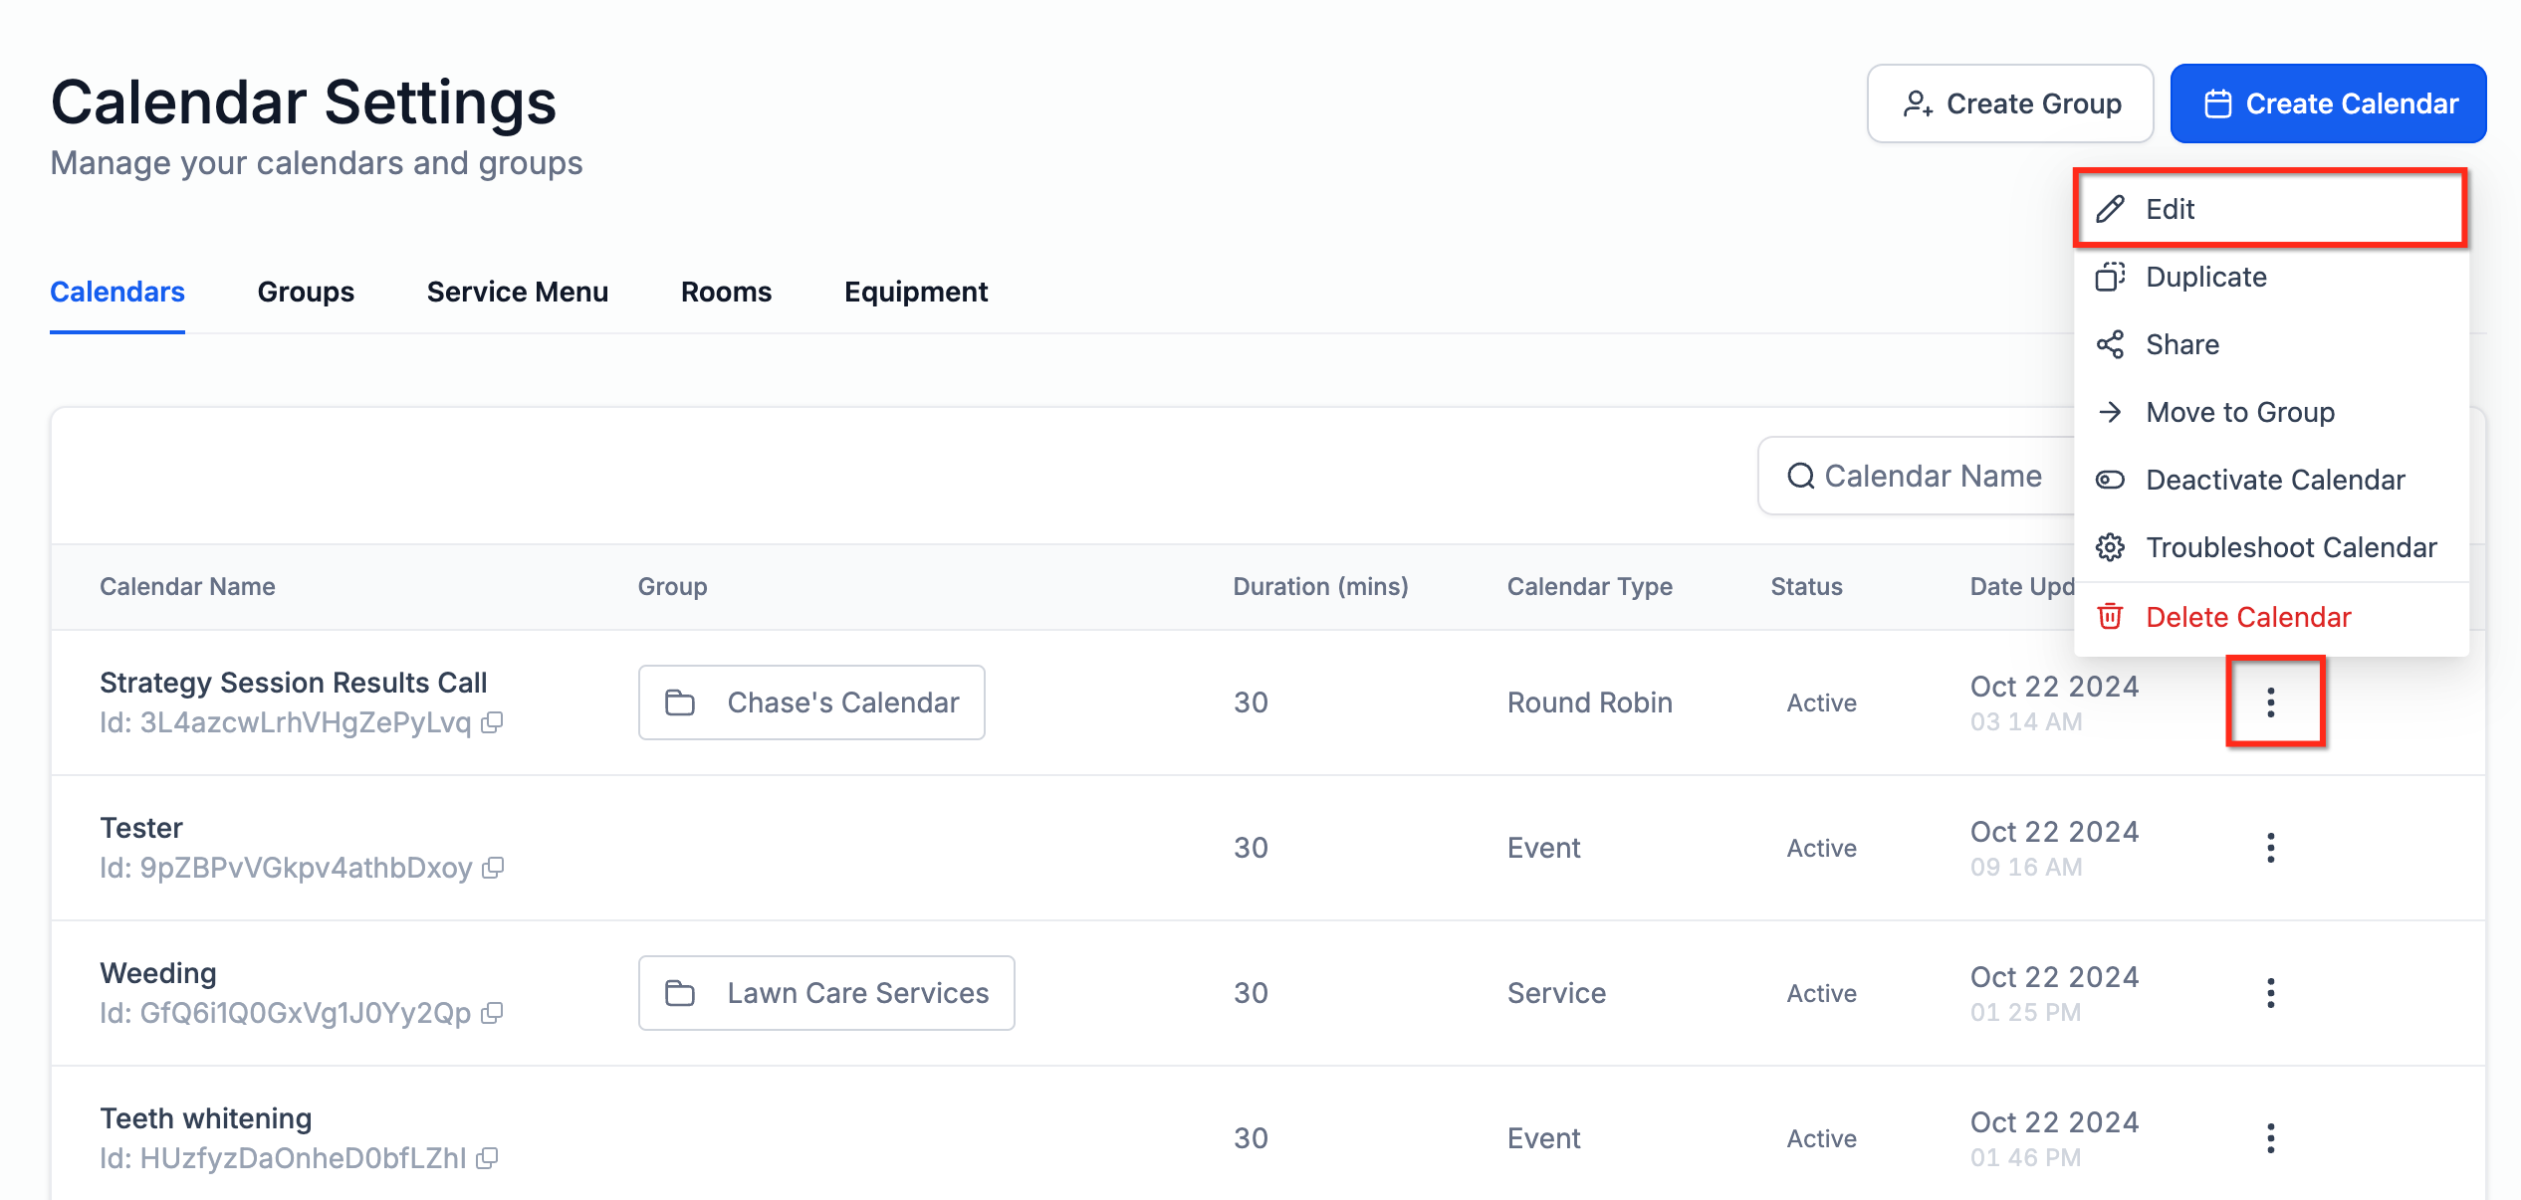Click the search magnifier icon
The height and width of the screenshot is (1200, 2521).
click(x=1800, y=477)
